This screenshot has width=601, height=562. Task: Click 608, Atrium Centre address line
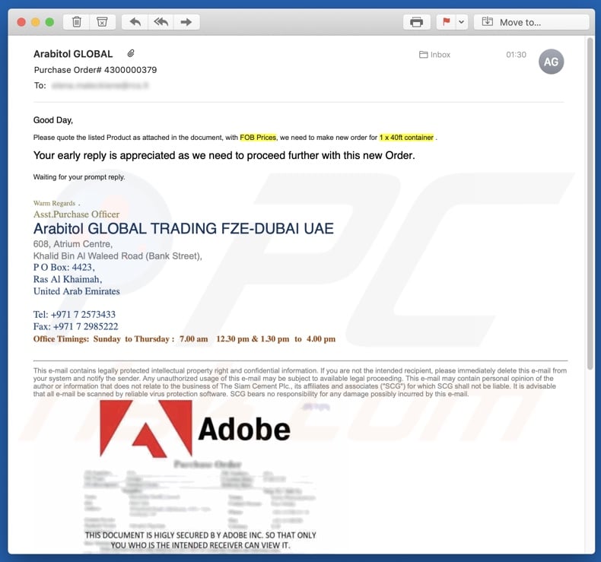point(73,243)
